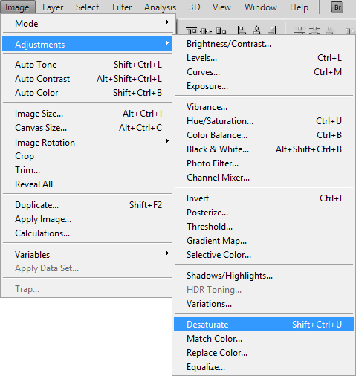Launch Bridge via the Br icon
The image size is (356, 376).
337,7
